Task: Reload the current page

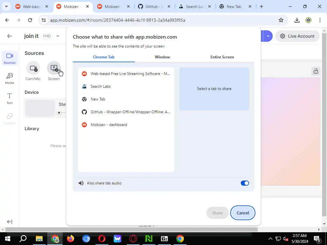Action: (30, 20)
